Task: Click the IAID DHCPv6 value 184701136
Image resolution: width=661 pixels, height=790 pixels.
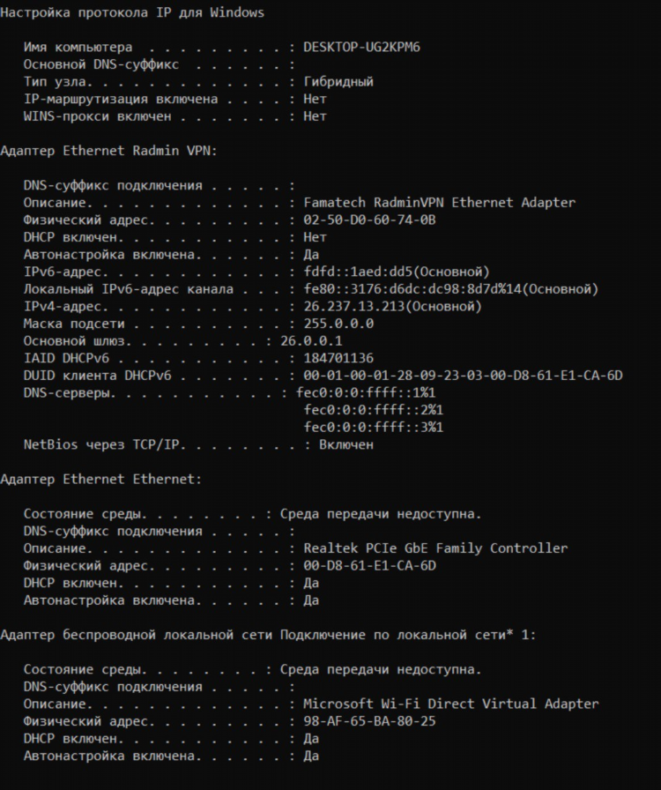Action: pyautogui.click(x=338, y=358)
